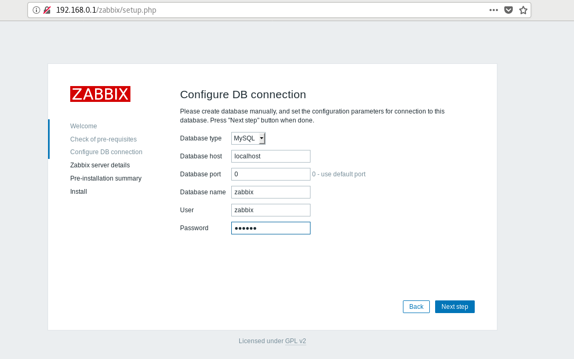Click the 'Please create database manually' instructions
This screenshot has width=574, height=359.
point(312,116)
